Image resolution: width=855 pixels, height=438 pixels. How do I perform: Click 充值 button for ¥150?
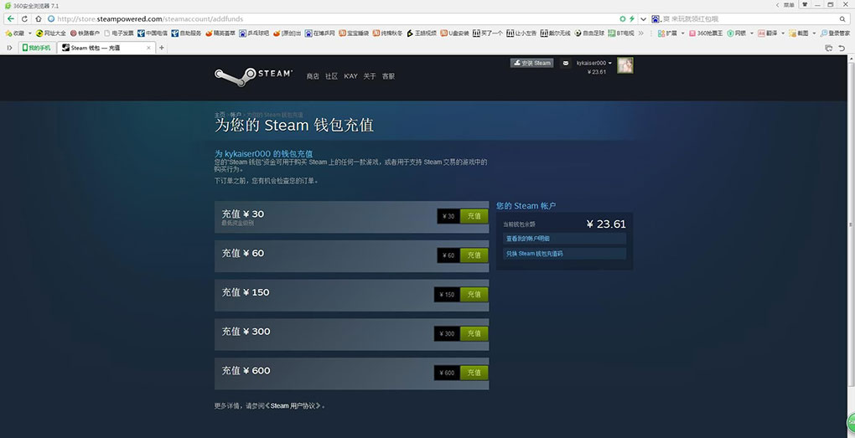[474, 295]
